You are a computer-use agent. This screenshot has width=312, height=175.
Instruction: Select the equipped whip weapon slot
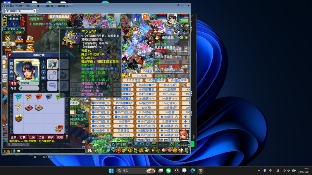[52, 75]
